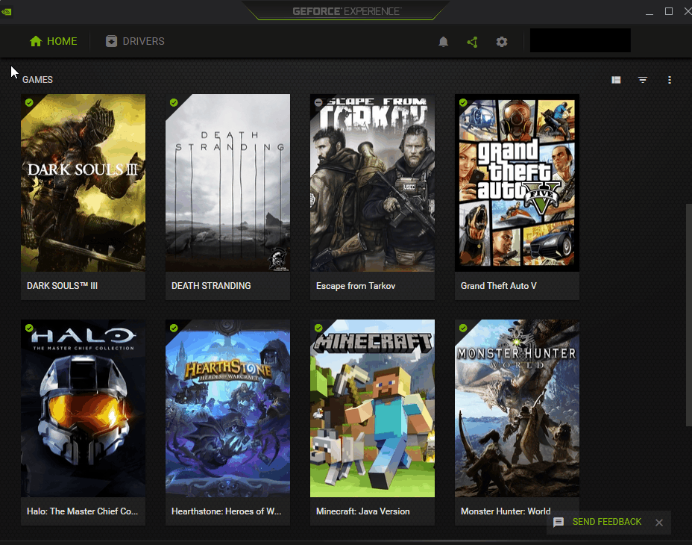Dismiss the feedback prompt with the X
Viewport: 692px width, 545px height.
659,522
